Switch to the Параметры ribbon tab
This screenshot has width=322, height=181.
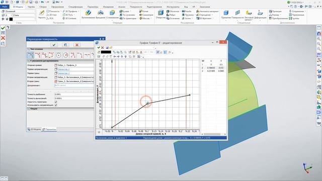pos(93,7)
